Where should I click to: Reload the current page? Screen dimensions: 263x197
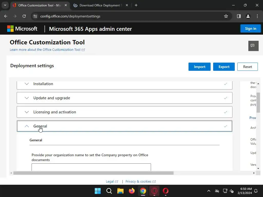[24, 16]
